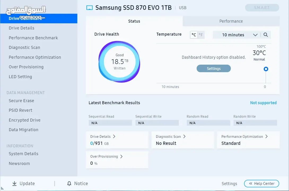Select Data Migration in sidebar
Viewport: 289px width, 191px height.
click(24, 130)
